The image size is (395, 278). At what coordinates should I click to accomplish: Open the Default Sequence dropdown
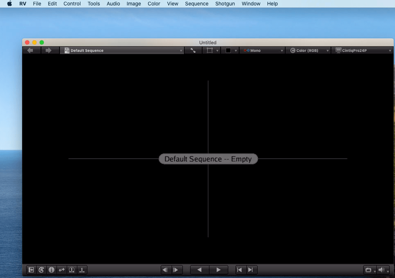pos(122,50)
